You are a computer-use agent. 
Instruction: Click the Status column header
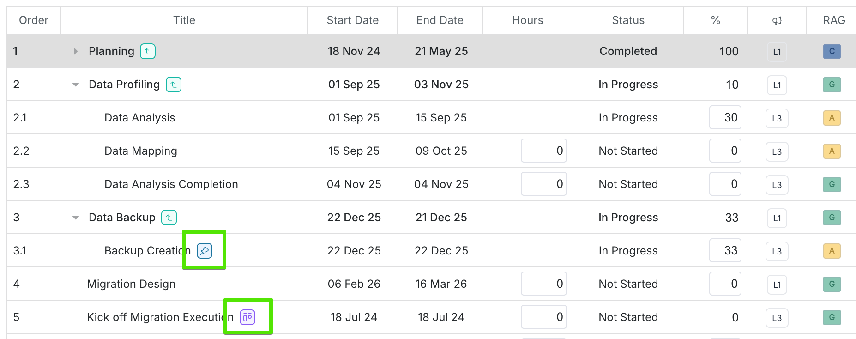[x=628, y=20]
